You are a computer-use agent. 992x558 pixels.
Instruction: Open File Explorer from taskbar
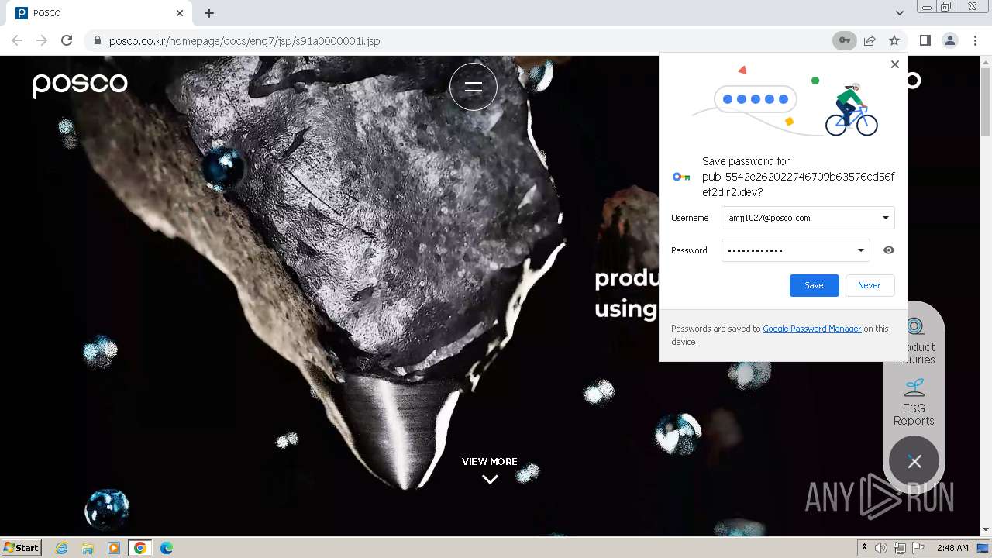click(x=88, y=548)
